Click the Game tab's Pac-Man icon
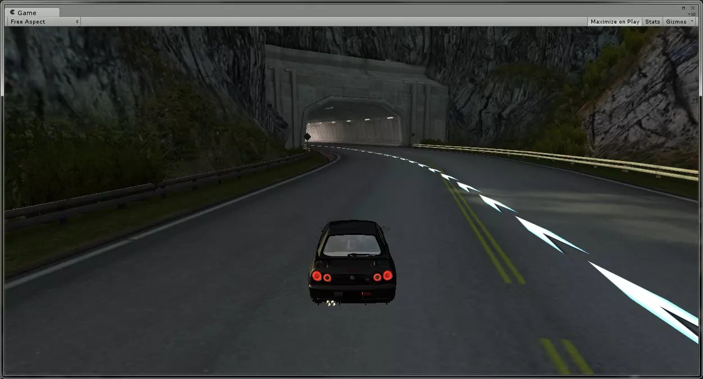This screenshot has width=703, height=379. click(12, 12)
